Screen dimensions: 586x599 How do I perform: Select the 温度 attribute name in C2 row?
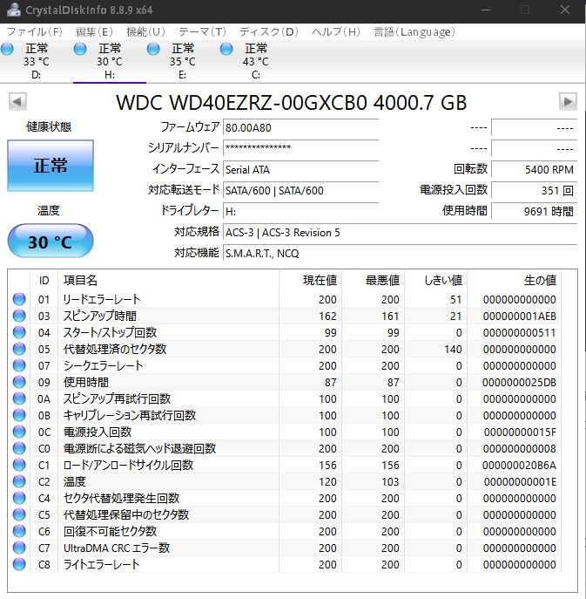pos(75,481)
